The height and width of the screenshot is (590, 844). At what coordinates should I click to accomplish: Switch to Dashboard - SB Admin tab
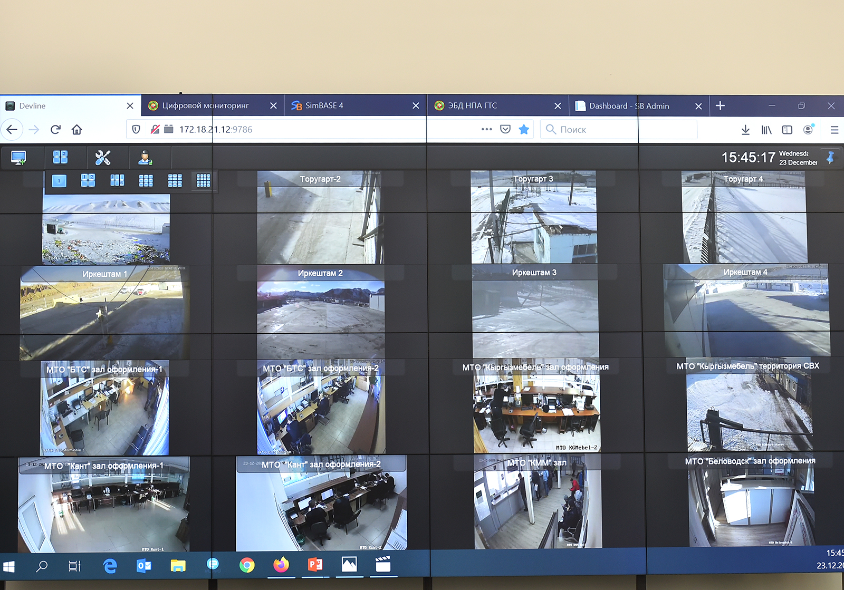(x=629, y=106)
